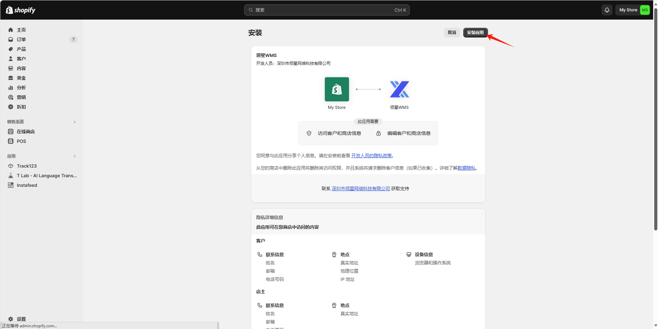The height and width of the screenshot is (329, 658).
Task: Click the MS account avatar
Action: 645,10
